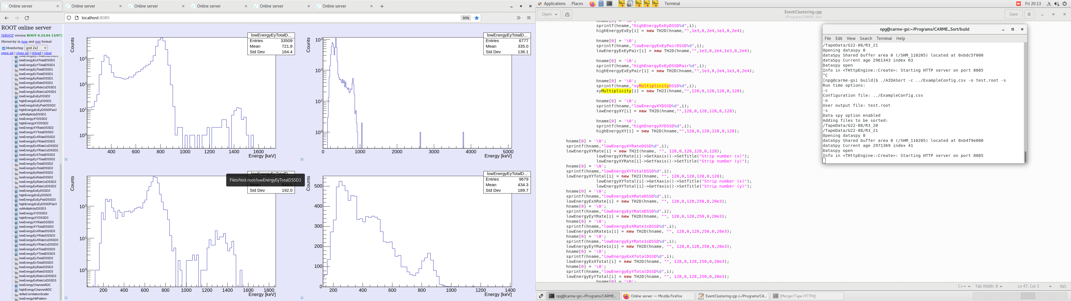Screen dimensions: 1071x301
Task: Launch terminal from top panel icon
Action: click(x=609, y=4)
